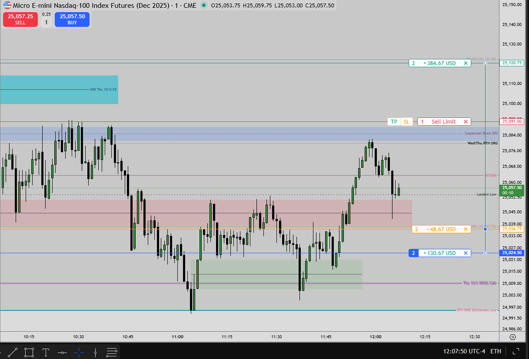
Task: Click the 12:00 time axis label
Action: [x=376, y=337]
